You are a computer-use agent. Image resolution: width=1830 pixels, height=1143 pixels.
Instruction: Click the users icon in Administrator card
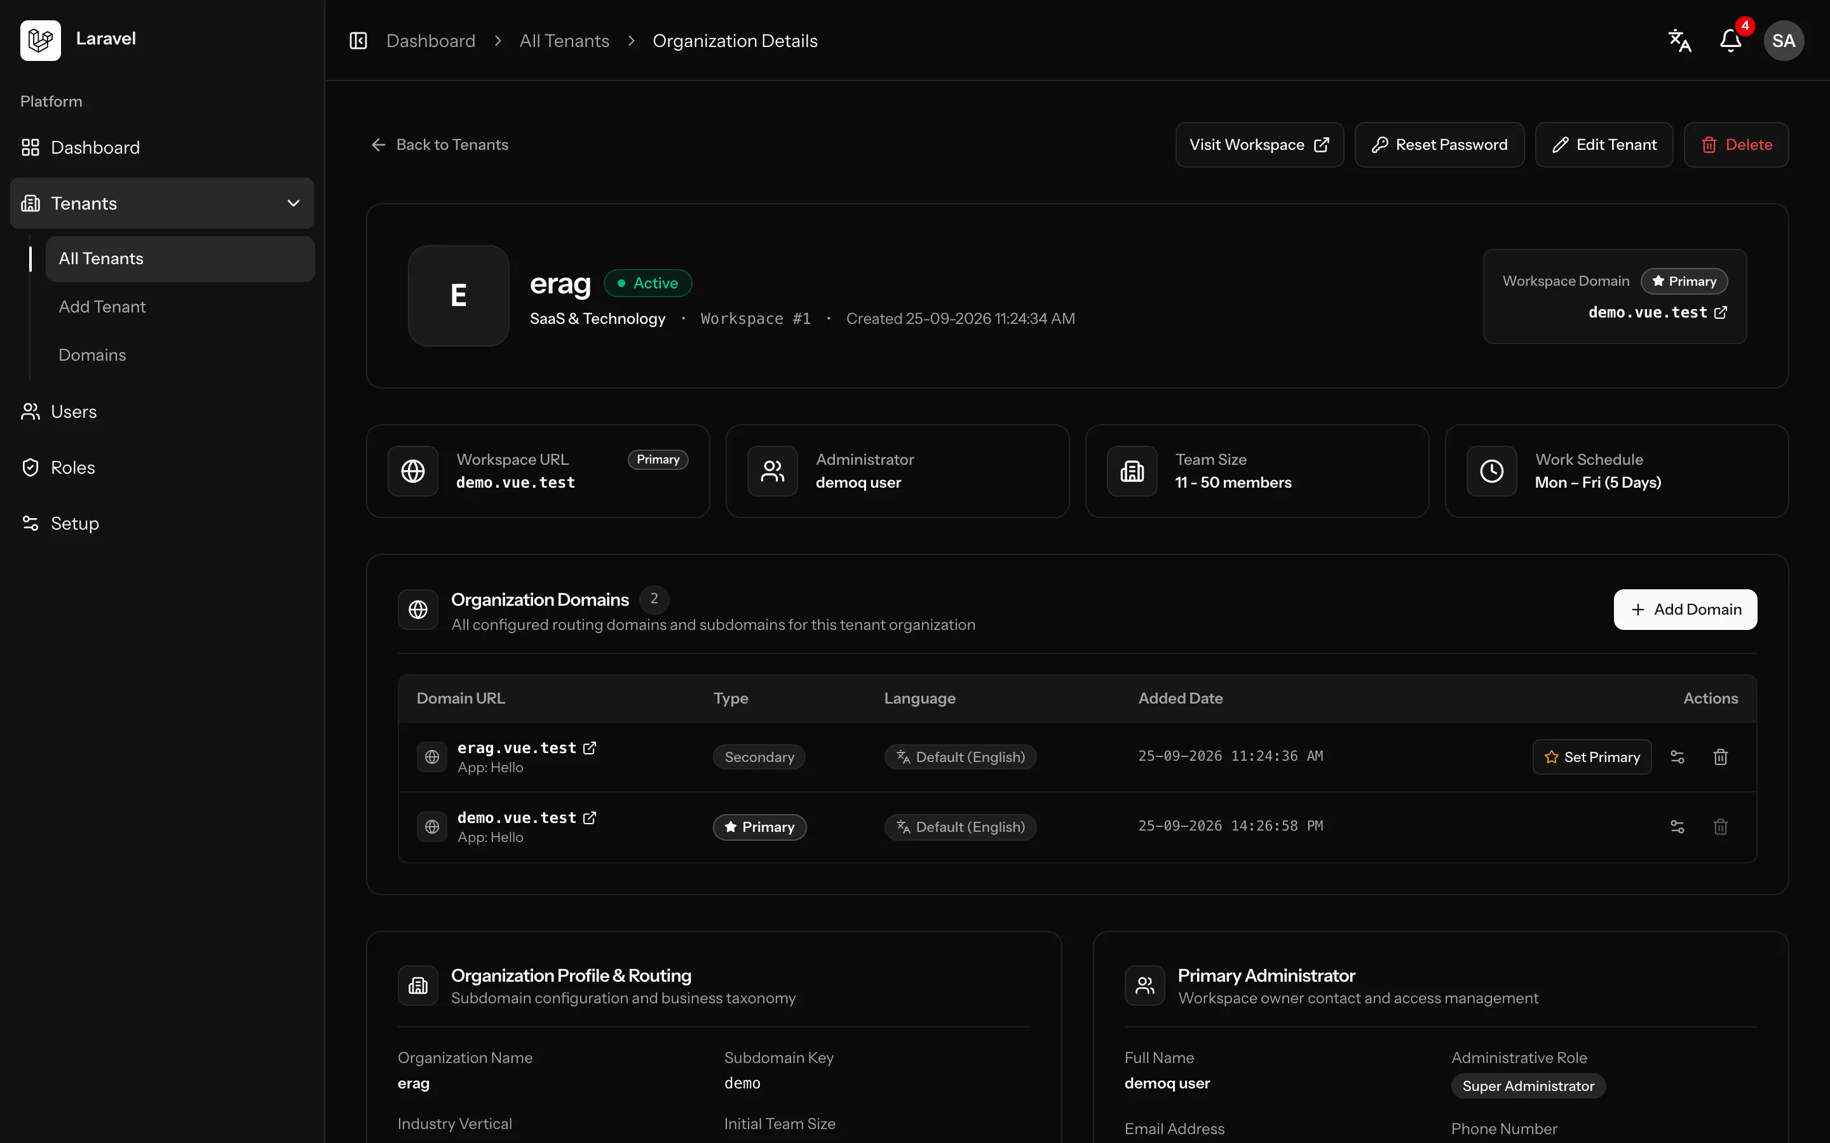click(x=772, y=471)
